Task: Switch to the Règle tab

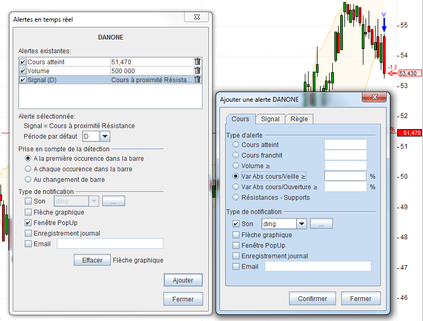Action: coord(299,119)
